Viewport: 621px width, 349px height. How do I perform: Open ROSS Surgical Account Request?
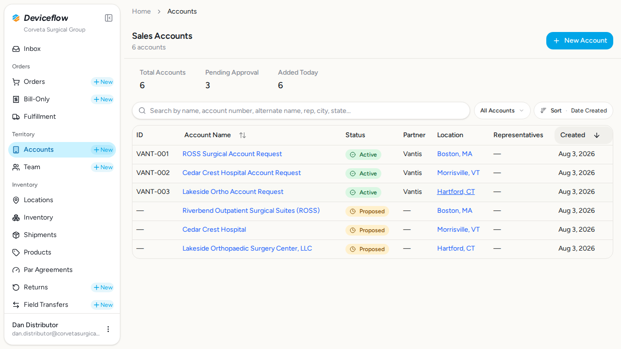(232, 154)
